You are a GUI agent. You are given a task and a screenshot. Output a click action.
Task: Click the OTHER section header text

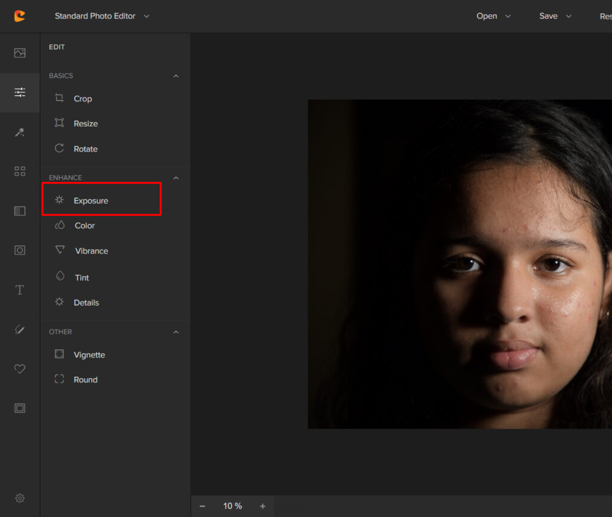point(60,332)
